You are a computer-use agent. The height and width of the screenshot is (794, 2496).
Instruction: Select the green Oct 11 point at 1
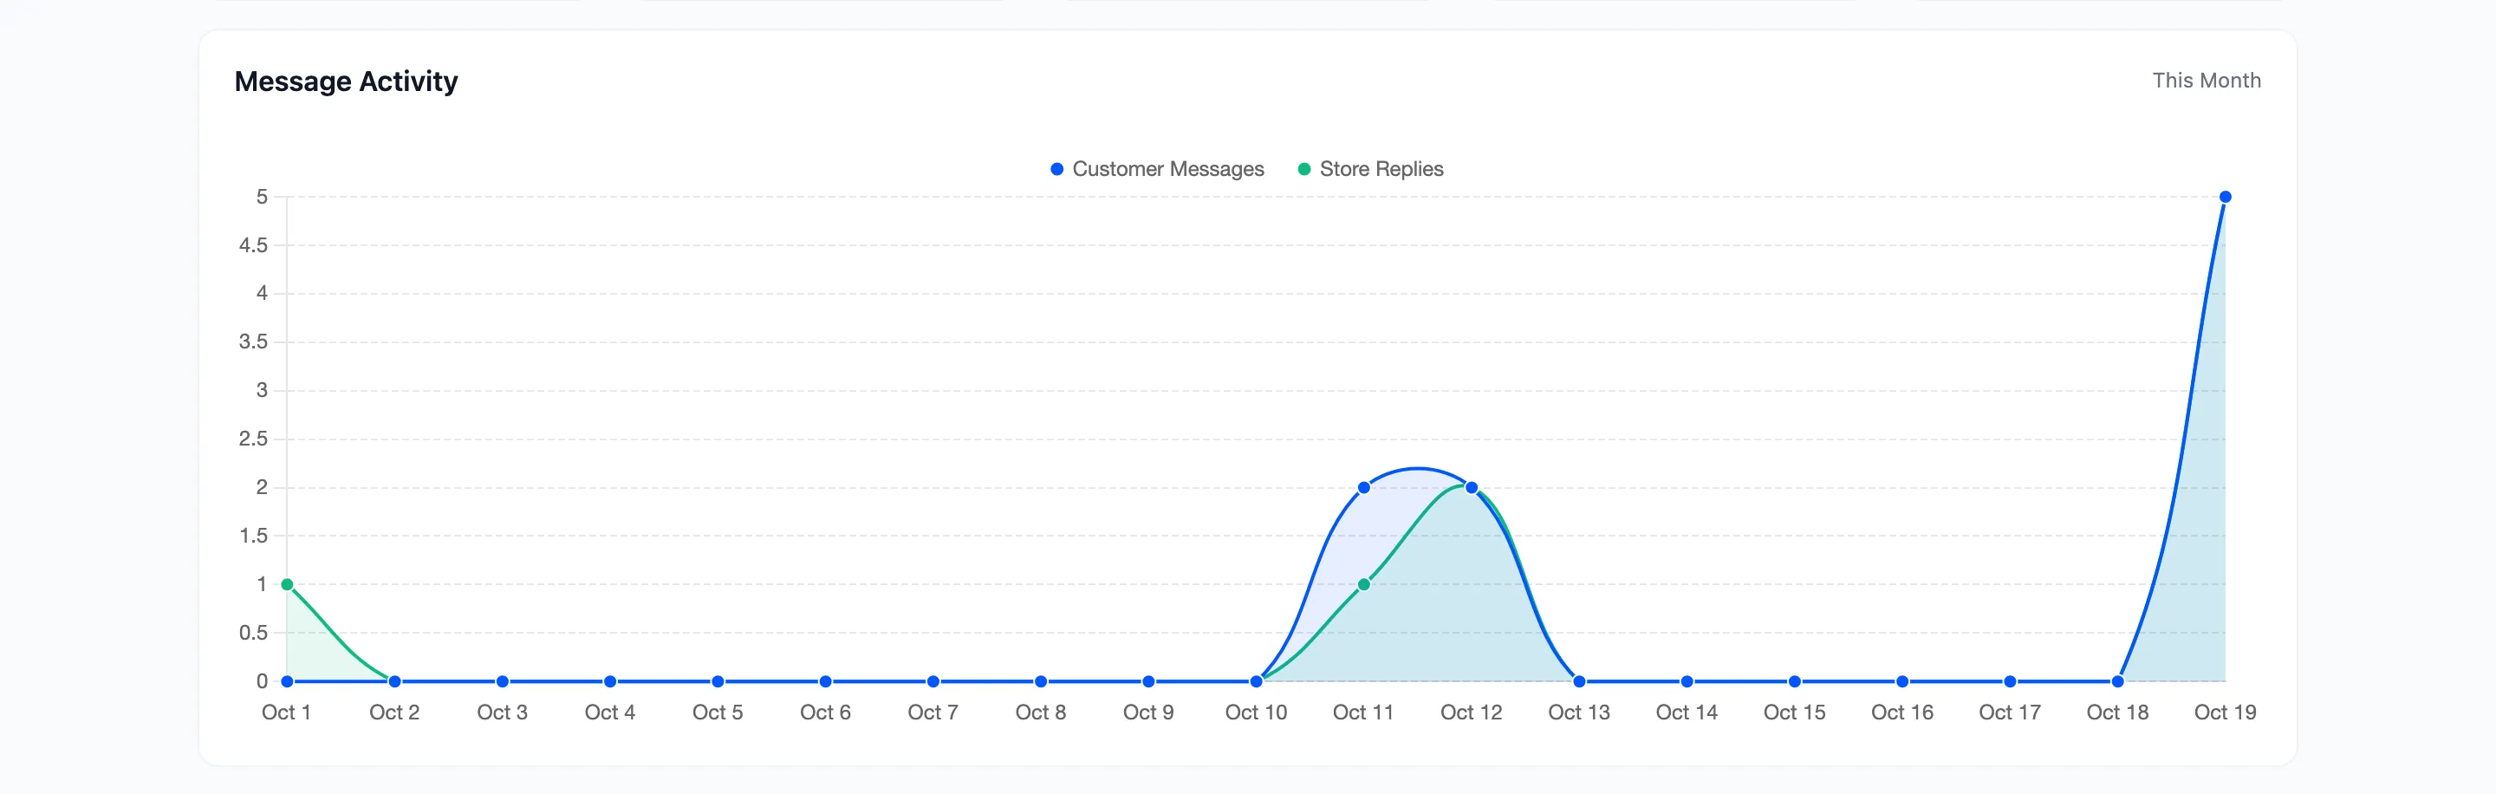(x=1363, y=584)
